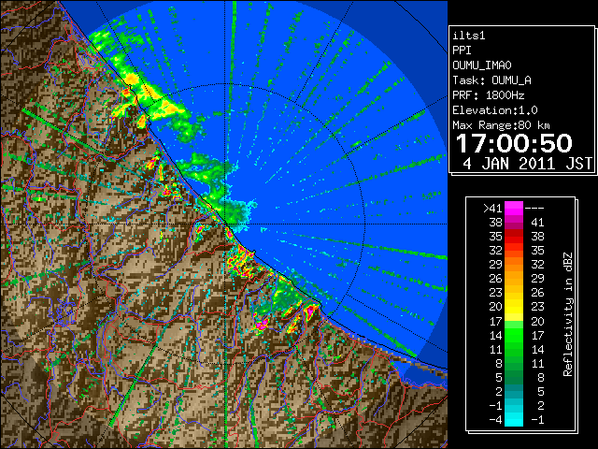Pick the magenta >41 dBZ color band
The width and height of the screenshot is (598, 449).
tap(514, 209)
